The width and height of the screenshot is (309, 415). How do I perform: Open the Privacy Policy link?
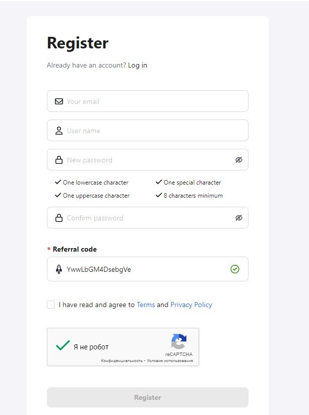(x=191, y=305)
